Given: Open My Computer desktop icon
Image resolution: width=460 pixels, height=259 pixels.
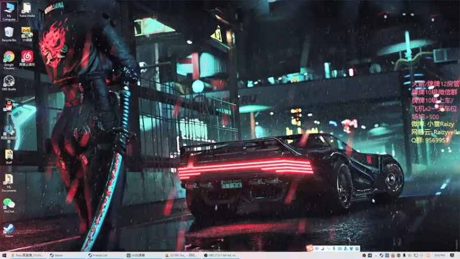Looking at the screenshot, I should (x=9, y=11).
